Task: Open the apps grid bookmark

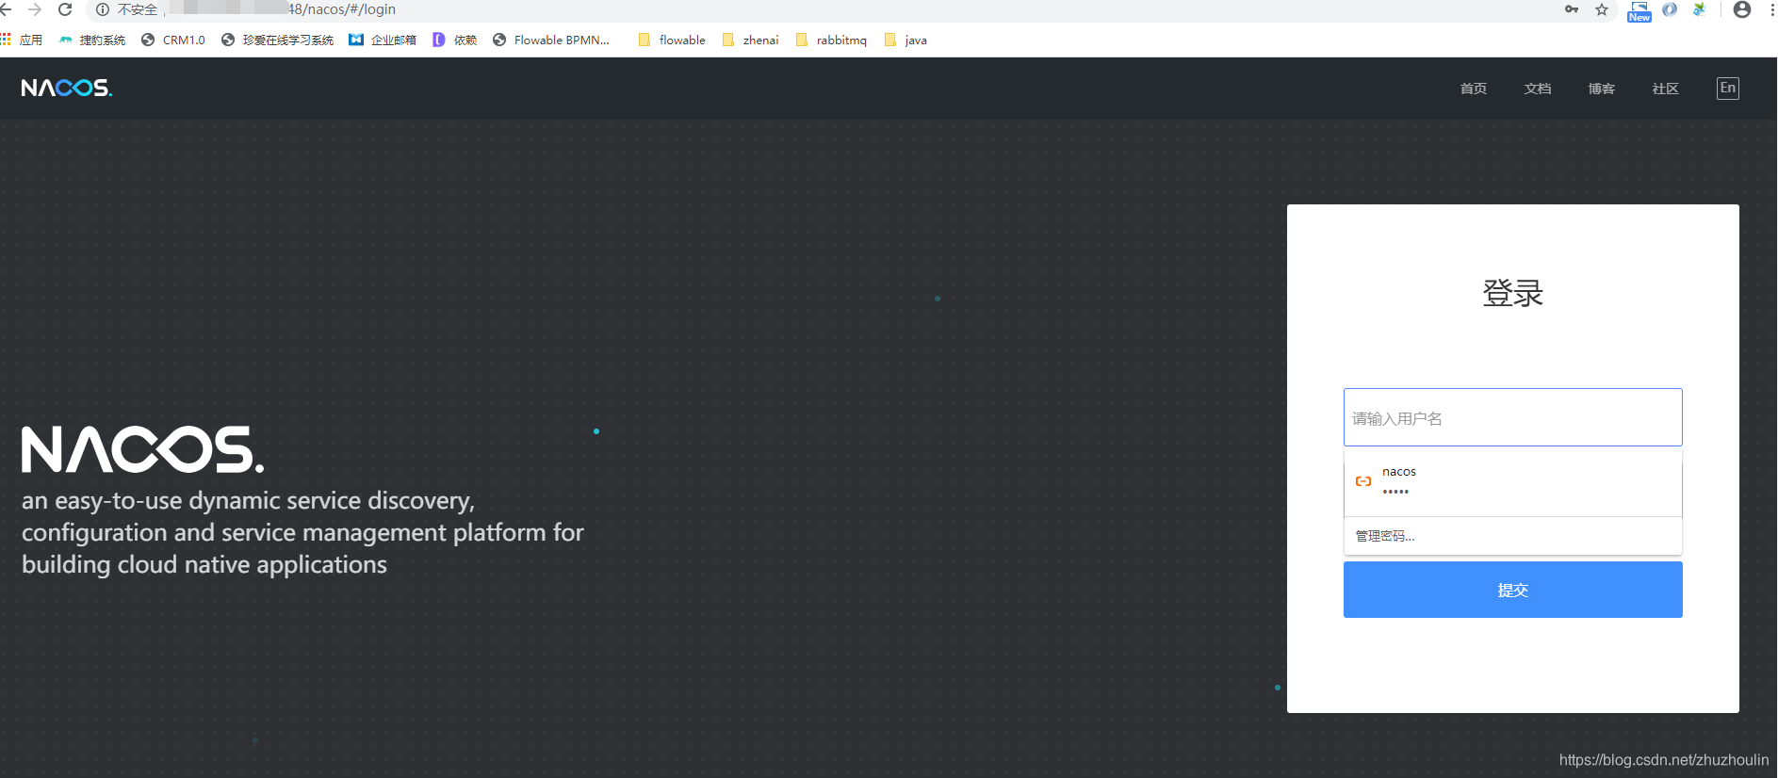Action: (22, 40)
